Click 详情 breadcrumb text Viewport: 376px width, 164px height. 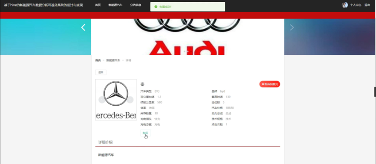pos(129,60)
